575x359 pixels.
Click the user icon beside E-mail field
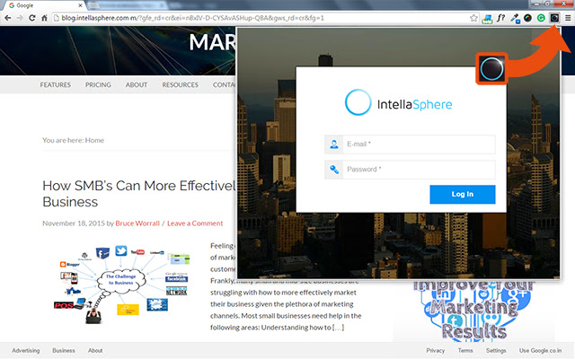pyautogui.click(x=333, y=144)
